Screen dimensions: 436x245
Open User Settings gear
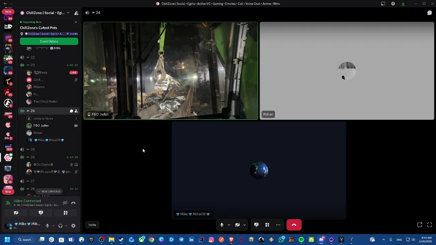[73, 226]
